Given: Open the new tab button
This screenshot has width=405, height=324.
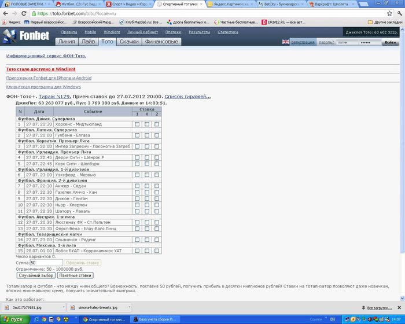Looking at the screenshot, I should click(x=364, y=4).
